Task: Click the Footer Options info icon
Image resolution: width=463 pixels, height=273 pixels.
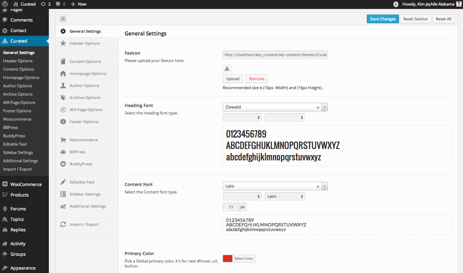Action: pos(63,122)
